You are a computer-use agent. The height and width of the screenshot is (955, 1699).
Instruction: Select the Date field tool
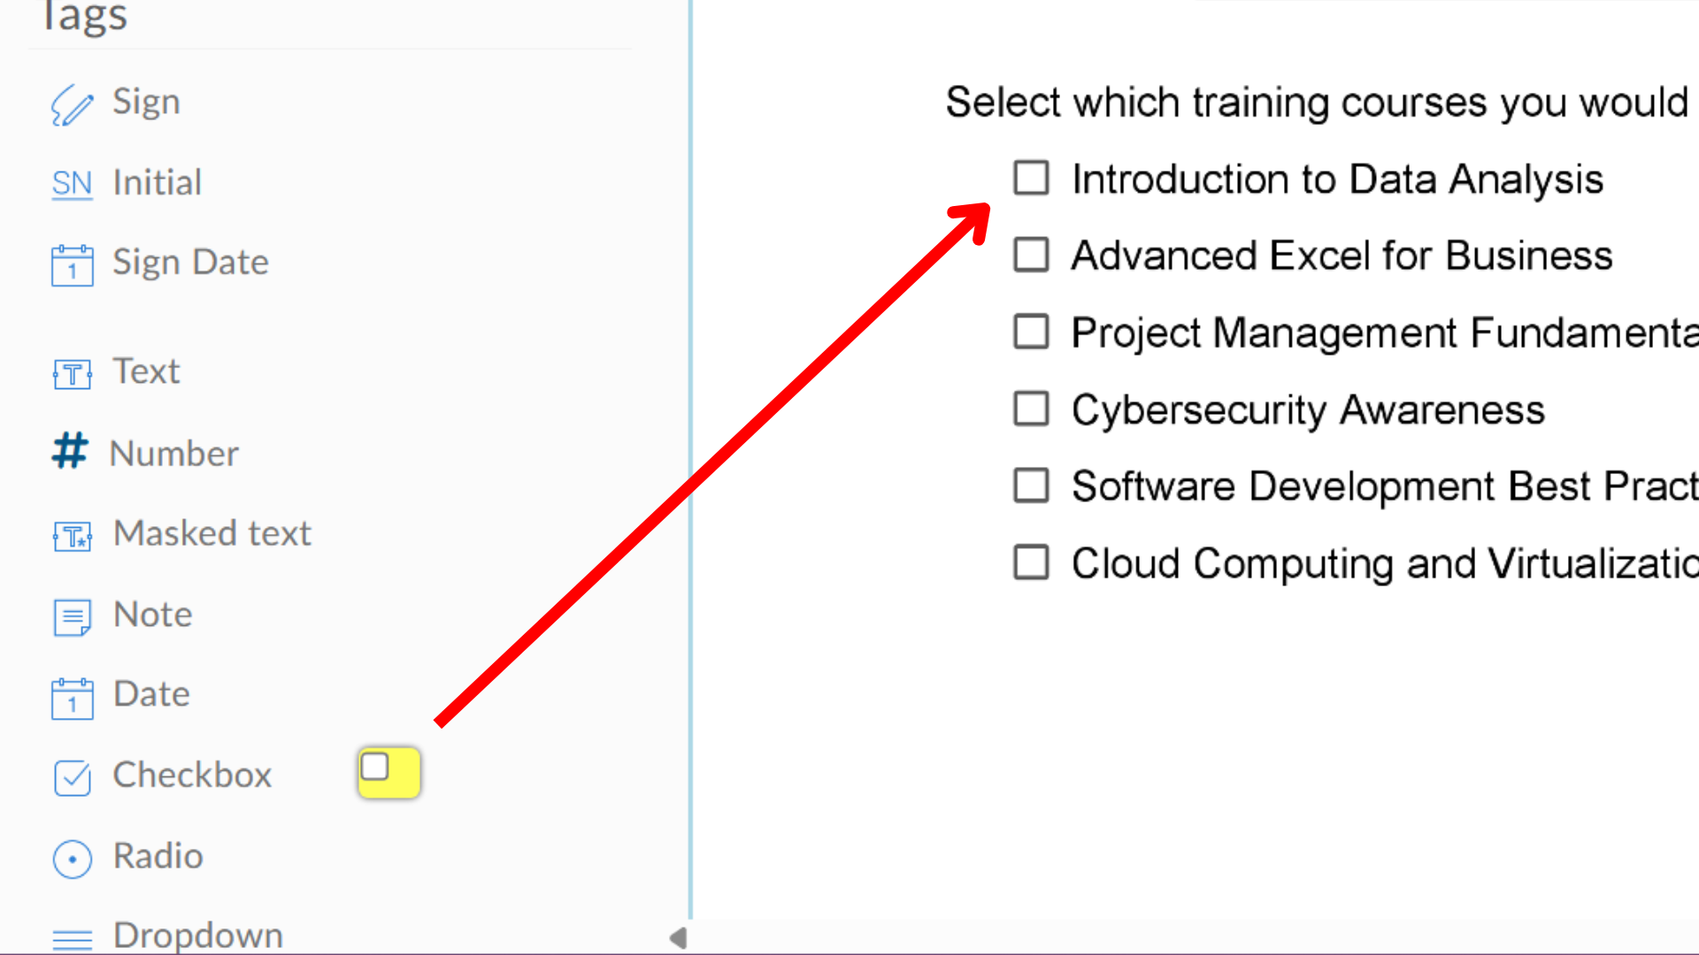point(151,694)
